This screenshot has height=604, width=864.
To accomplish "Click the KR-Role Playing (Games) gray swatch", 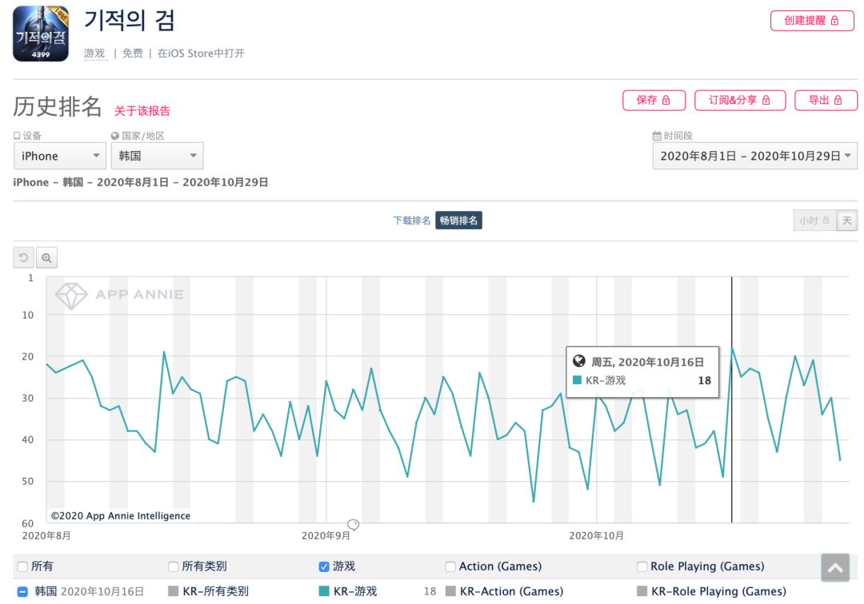I will pyautogui.click(x=642, y=590).
